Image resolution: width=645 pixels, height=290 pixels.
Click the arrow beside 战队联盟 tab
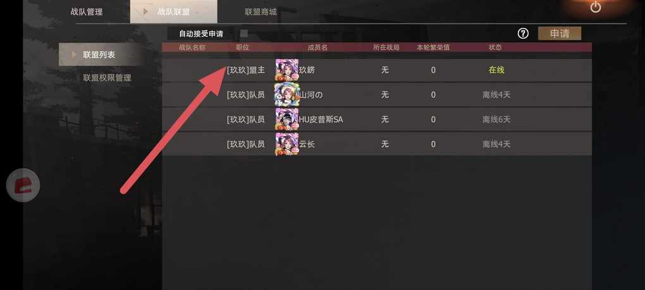tap(145, 12)
